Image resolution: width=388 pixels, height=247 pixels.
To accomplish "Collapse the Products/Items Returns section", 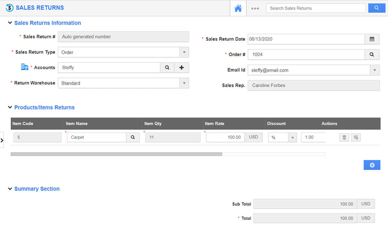I will click(x=10, y=108).
